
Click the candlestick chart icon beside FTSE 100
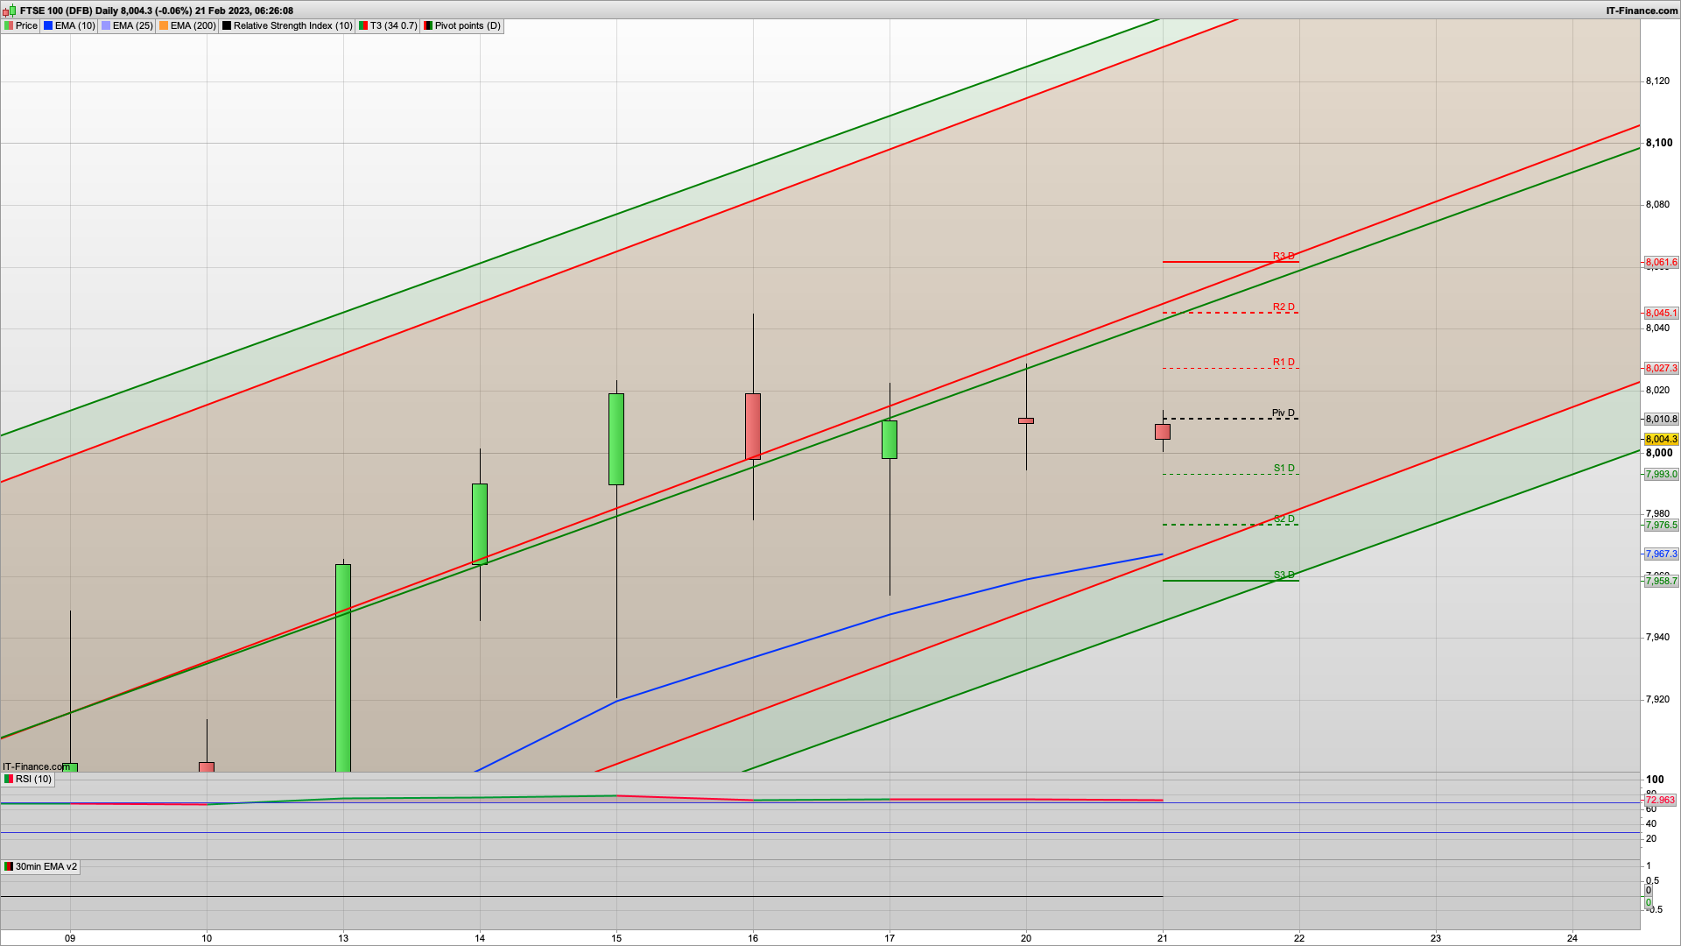9,11
